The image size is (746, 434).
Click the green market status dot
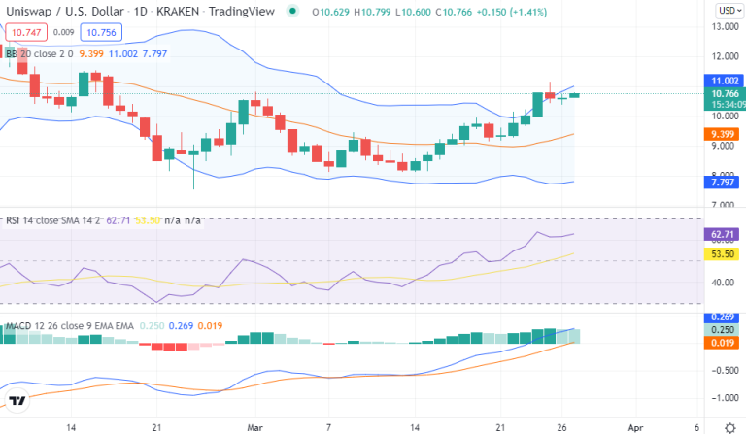(x=293, y=11)
